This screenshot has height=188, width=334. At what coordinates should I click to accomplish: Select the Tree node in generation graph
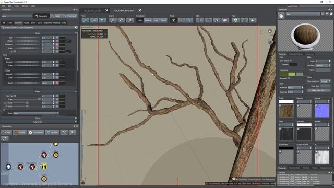[8, 167]
